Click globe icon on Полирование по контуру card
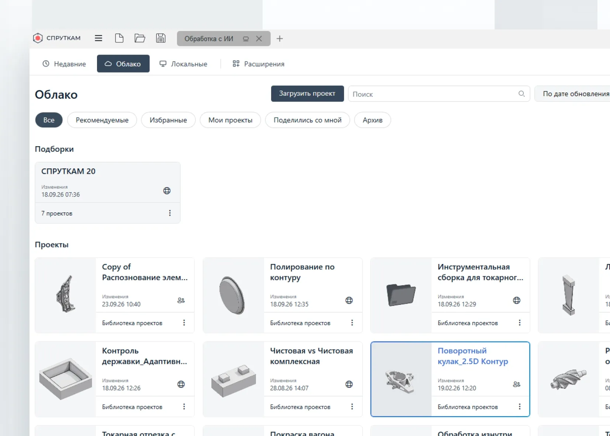The image size is (610, 436). (349, 300)
